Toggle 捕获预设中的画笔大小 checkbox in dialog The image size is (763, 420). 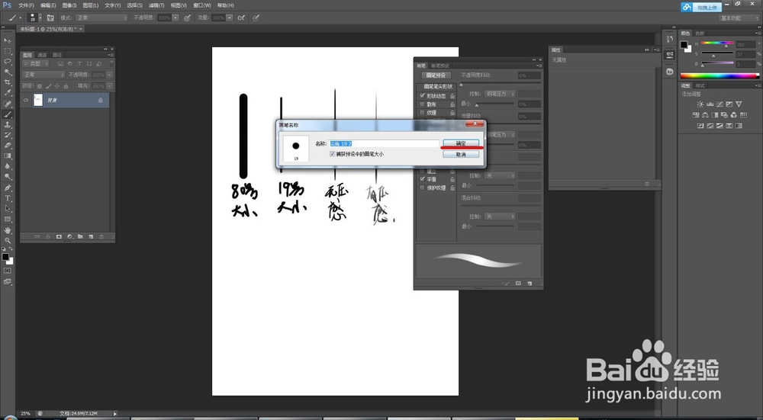point(333,154)
